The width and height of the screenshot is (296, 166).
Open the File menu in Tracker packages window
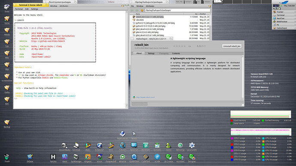(x=132, y=6)
